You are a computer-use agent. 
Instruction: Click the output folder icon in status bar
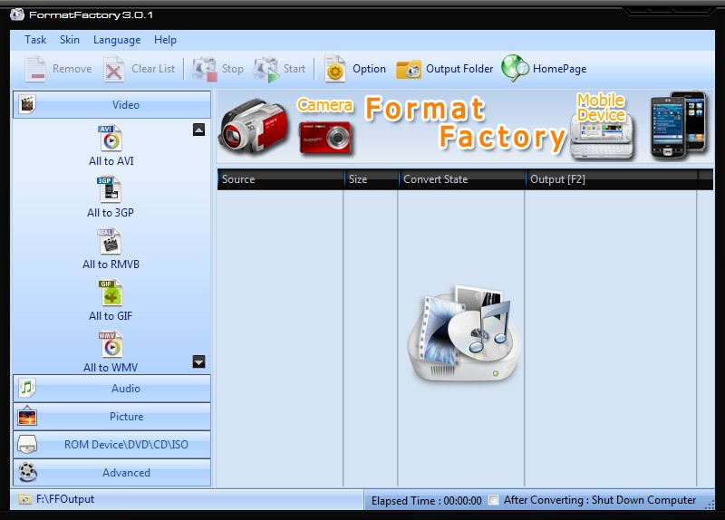[x=24, y=499]
